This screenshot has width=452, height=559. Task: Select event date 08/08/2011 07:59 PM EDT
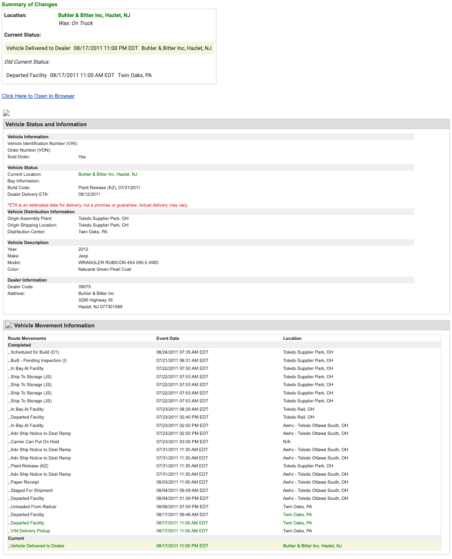pos(182,507)
